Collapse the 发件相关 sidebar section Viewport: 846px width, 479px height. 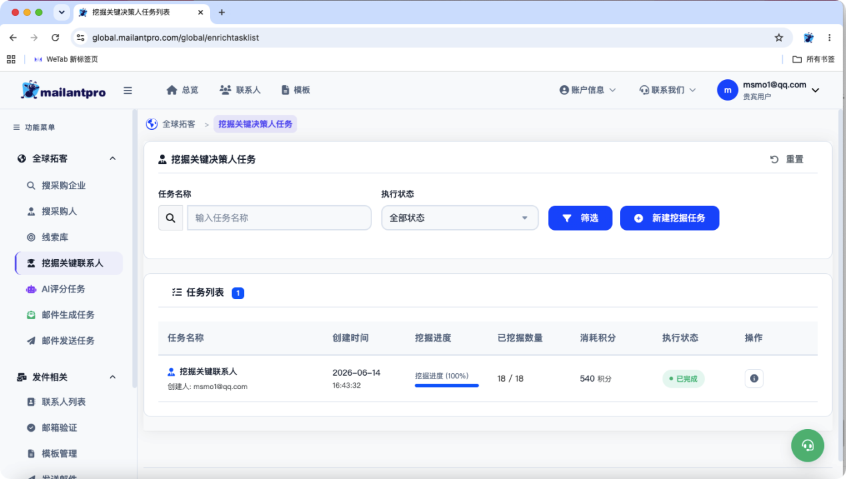tap(113, 377)
